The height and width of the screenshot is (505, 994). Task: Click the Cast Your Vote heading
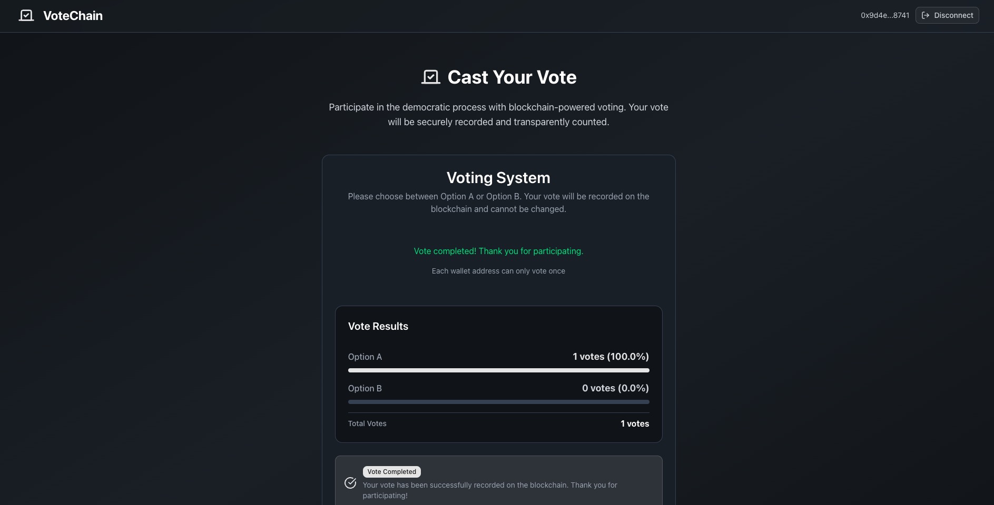pyautogui.click(x=512, y=77)
